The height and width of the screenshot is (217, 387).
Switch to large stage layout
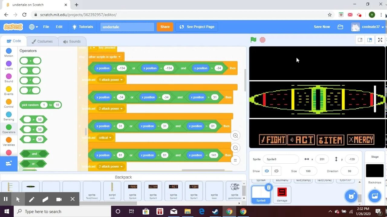tap(369, 40)
